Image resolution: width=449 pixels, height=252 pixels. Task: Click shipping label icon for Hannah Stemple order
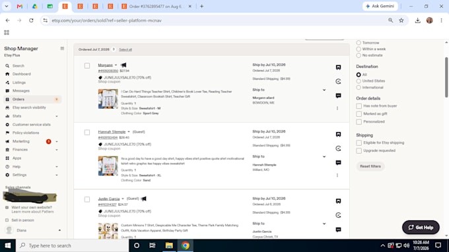(338, 135)
